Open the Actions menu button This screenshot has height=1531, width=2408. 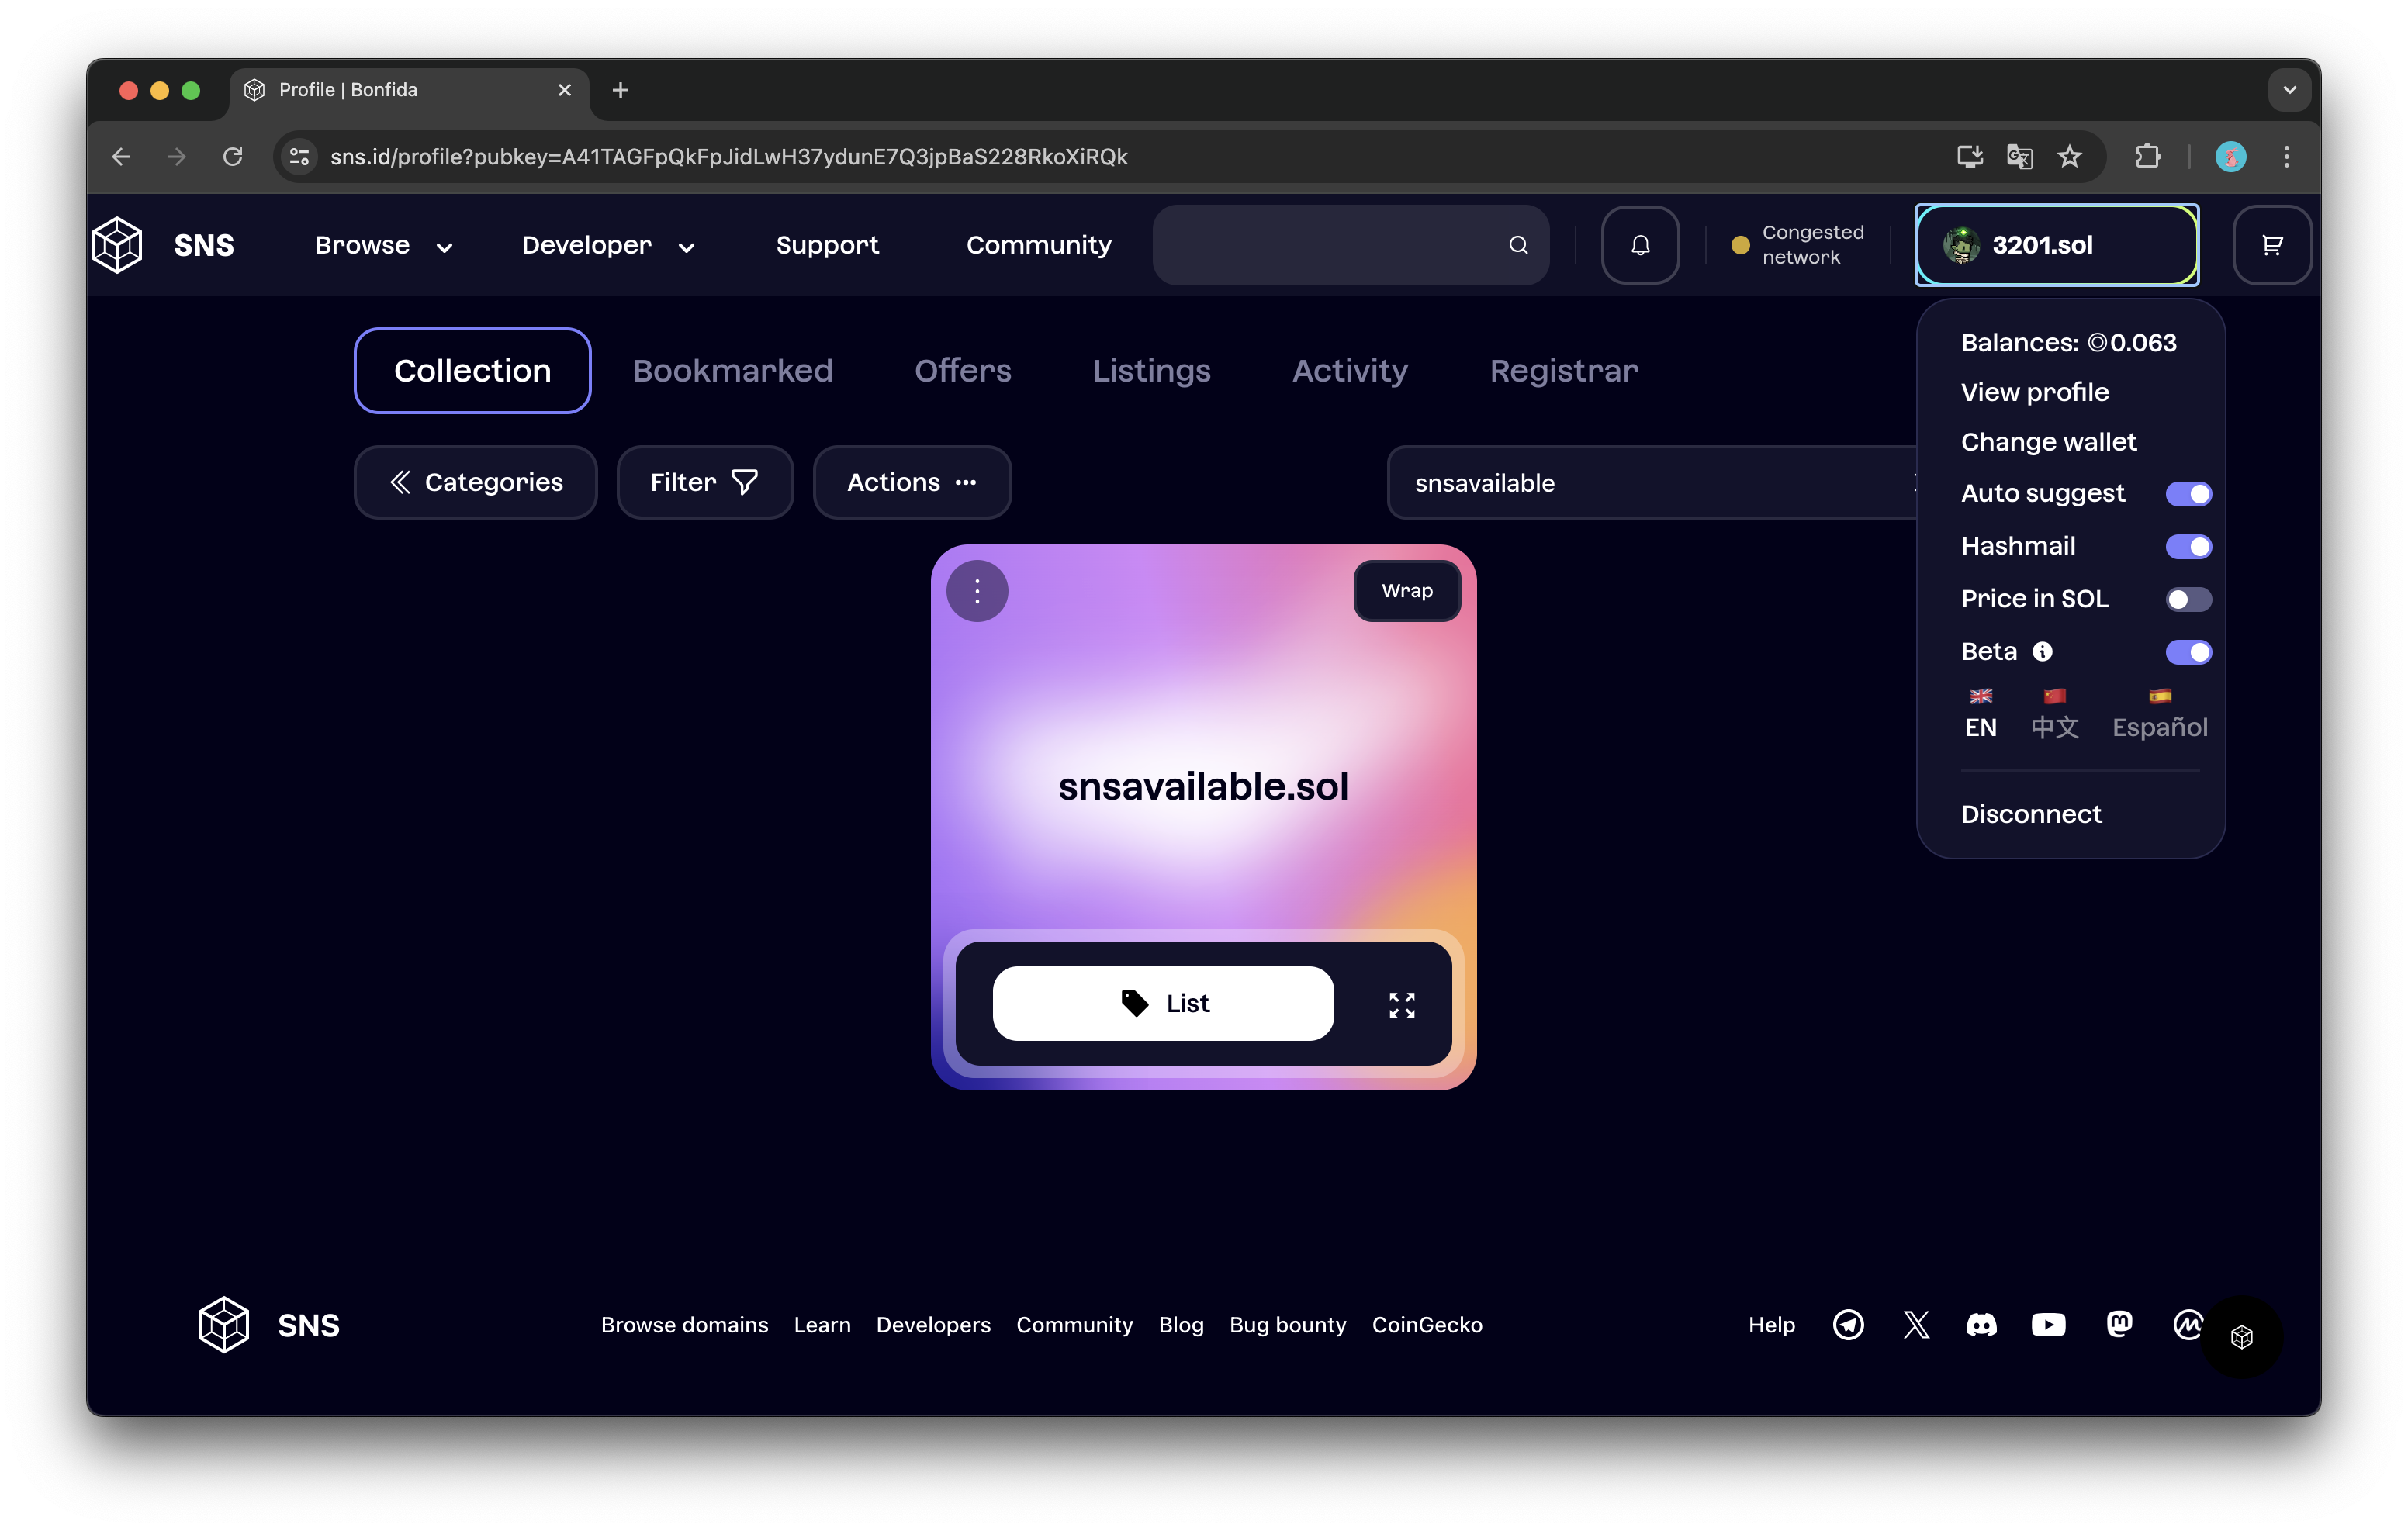911,482
